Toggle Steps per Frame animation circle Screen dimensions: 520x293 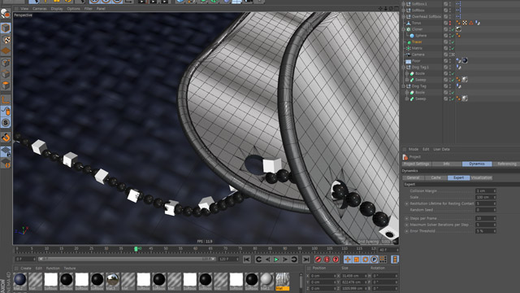[407, 219]
